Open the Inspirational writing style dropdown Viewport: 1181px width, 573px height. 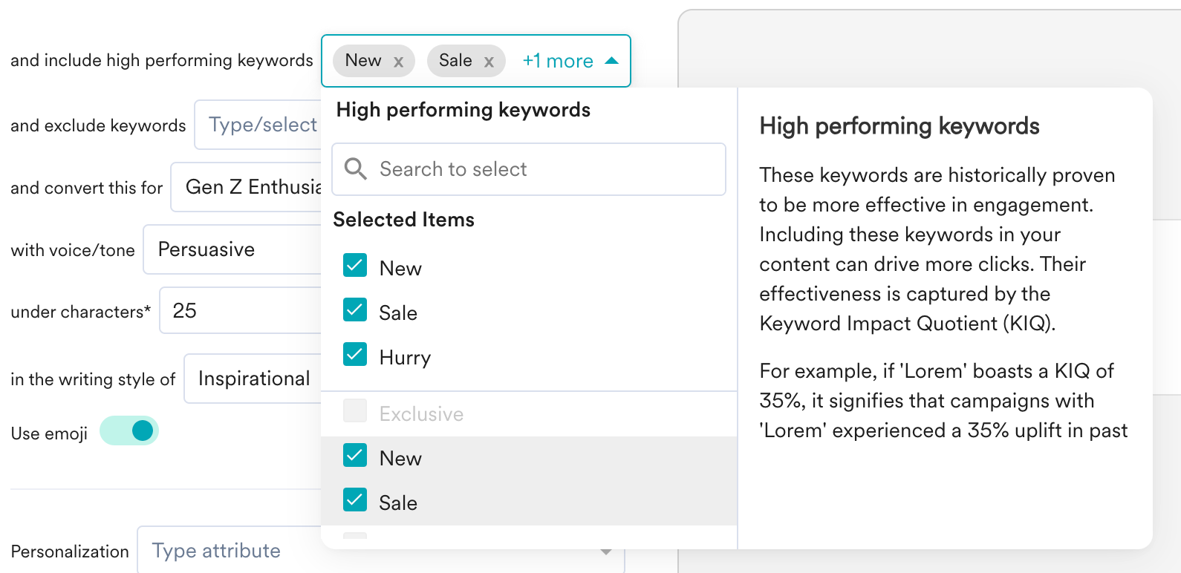(x=253, y=379)
